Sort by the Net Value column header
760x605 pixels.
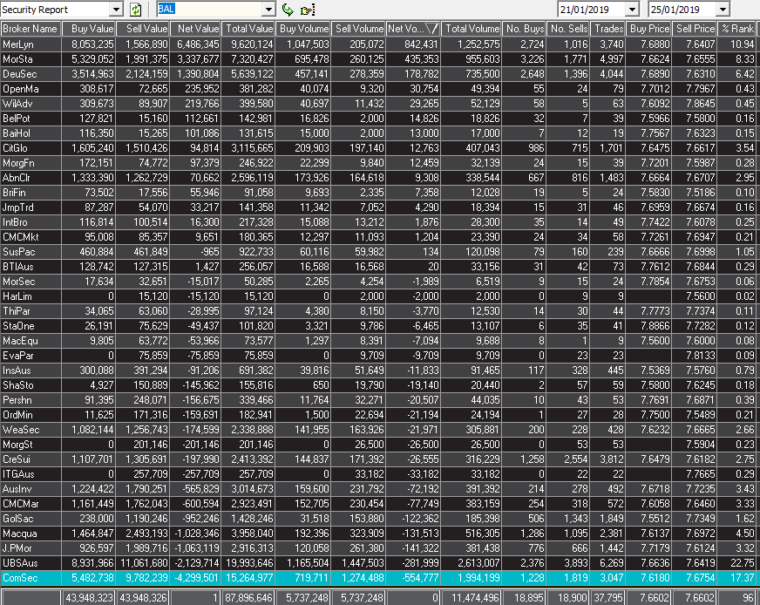tap(195, 29)
